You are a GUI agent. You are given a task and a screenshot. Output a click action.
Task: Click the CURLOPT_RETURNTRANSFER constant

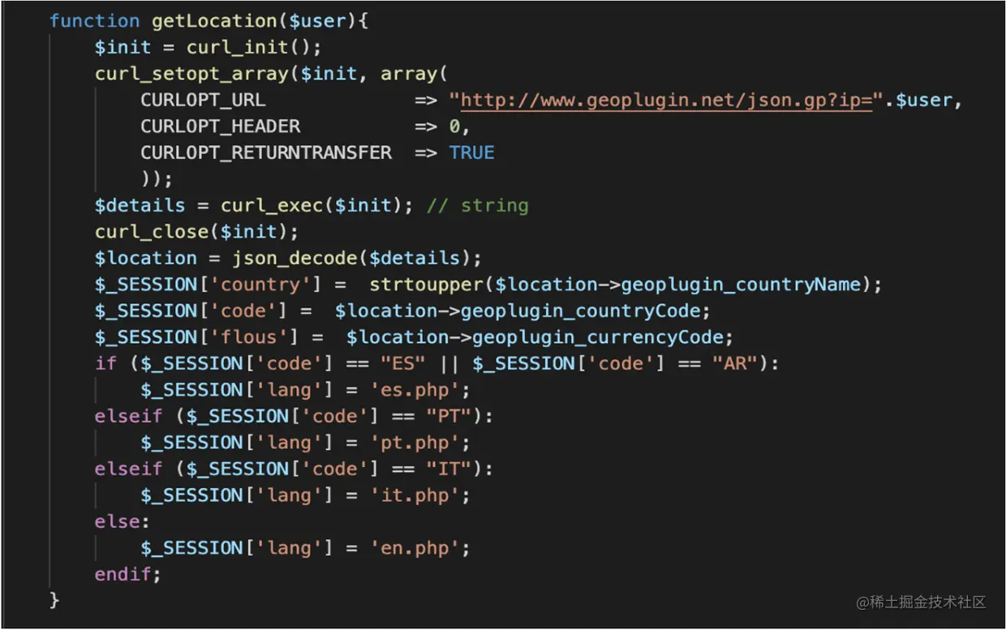pyautogui.click(x=265, y=152)
